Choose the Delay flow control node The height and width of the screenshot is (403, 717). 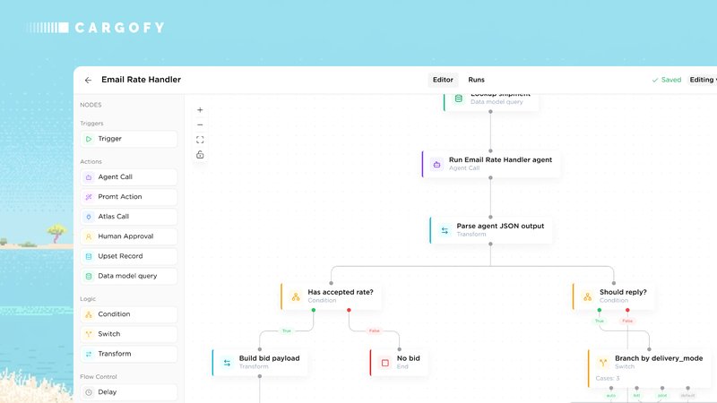(129, 392)
